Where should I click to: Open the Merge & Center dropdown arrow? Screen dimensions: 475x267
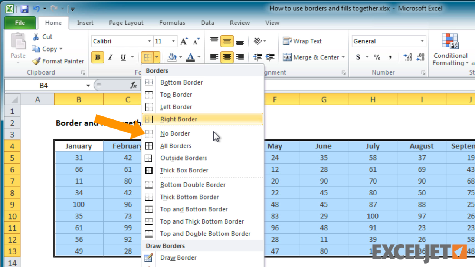coord(343,57)
